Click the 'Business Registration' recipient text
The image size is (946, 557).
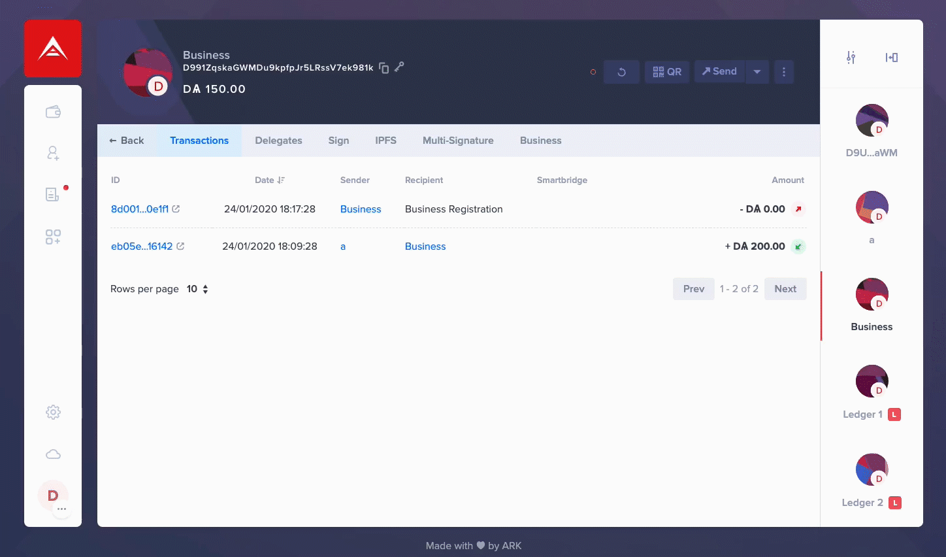[x=454, y=209]
